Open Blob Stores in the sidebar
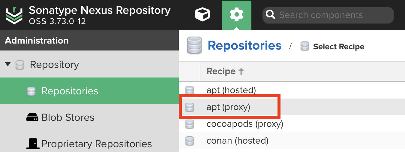This screenshot has height=152, width=405. [x=68, y=117]
